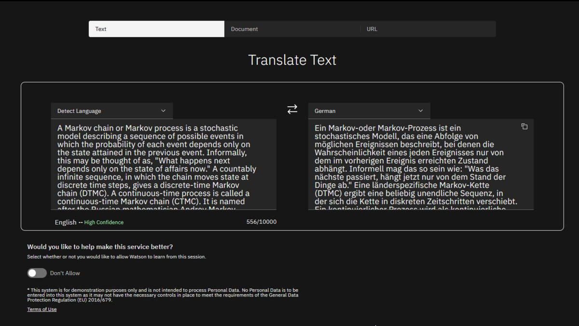This screenshot has width=579, height=326.
Task: Click the detected "English" language label
Action: [x=65, y=222]
